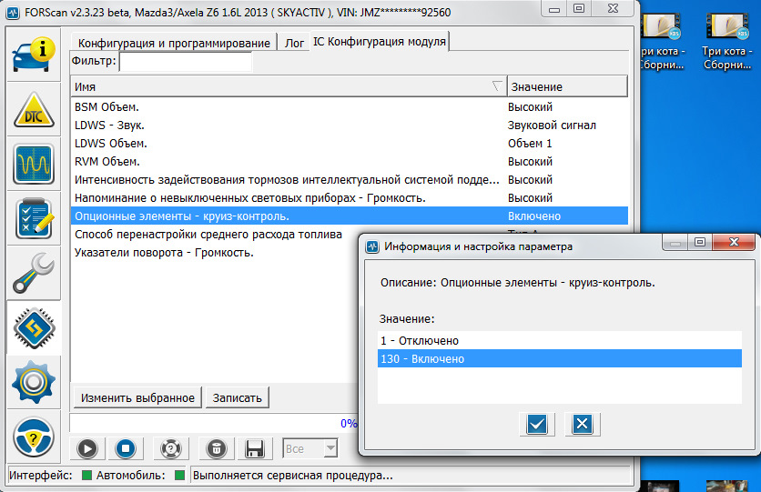Select row 'BSM Объем.'

[x=349, y=106]
